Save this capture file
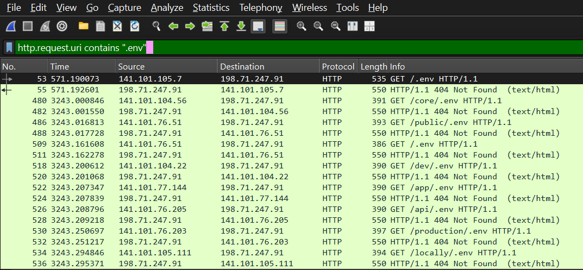583x270 pixels. (x=101, y=27)
